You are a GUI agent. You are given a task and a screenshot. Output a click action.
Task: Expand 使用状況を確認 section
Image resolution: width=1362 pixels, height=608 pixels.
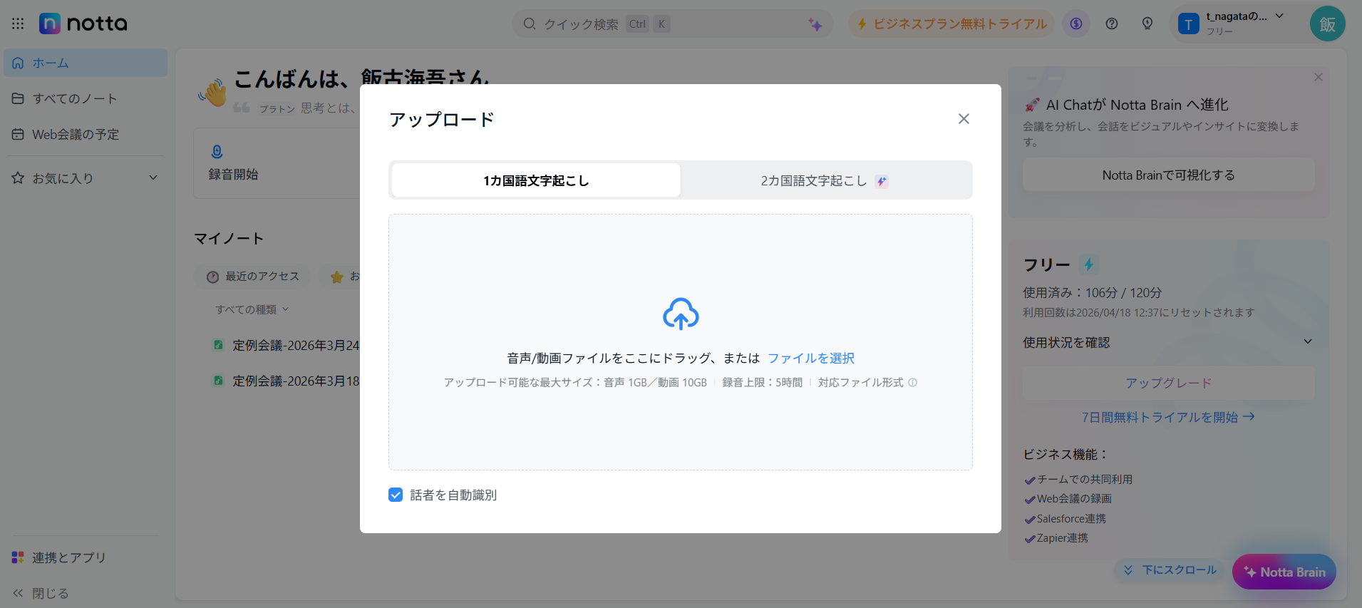tap(1307, 342)
